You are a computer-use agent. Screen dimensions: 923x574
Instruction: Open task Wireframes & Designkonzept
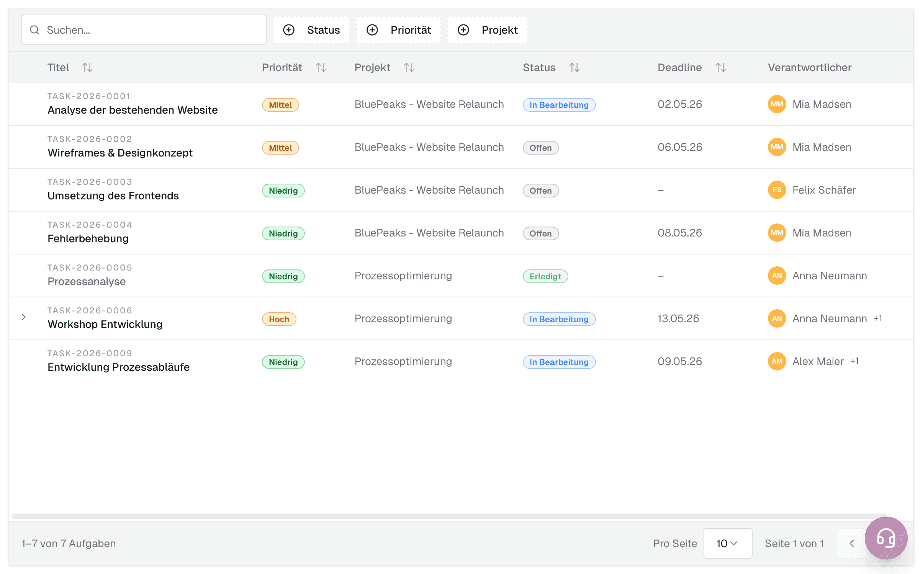click(x=120, y=153)
